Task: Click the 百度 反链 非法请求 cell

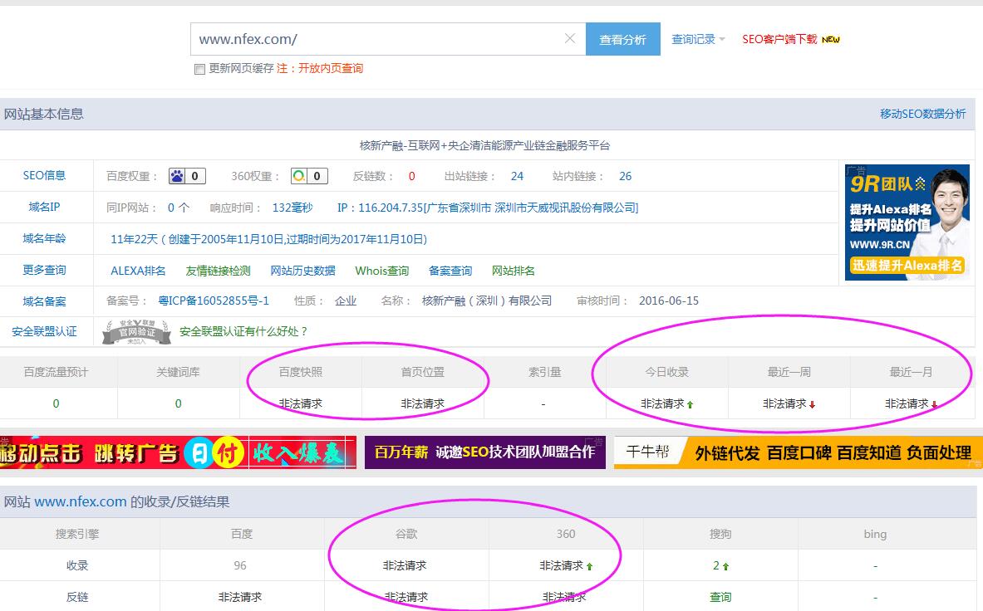Action: pyautogui.click(x=241, y=598)
